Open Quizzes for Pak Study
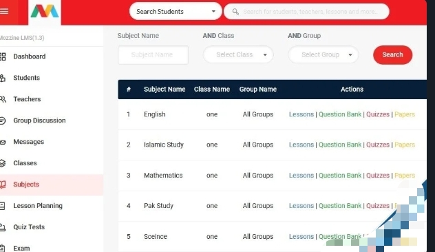The width and height of the screenshot is (435, 252). [378, 206]
